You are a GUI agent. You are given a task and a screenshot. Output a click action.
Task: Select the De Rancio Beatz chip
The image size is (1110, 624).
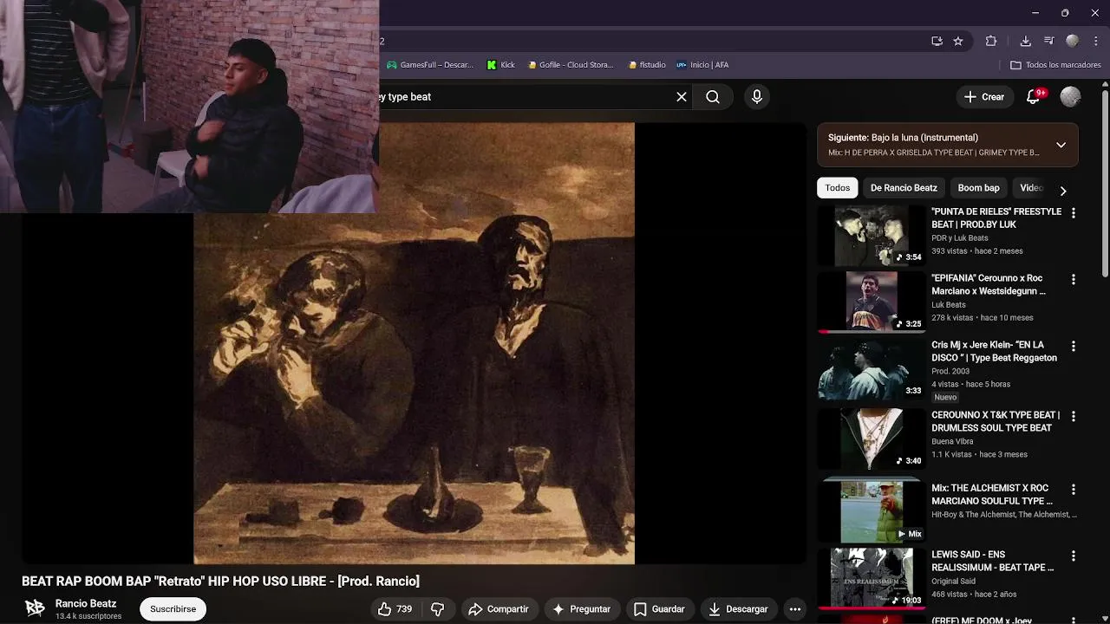[904, 188]
